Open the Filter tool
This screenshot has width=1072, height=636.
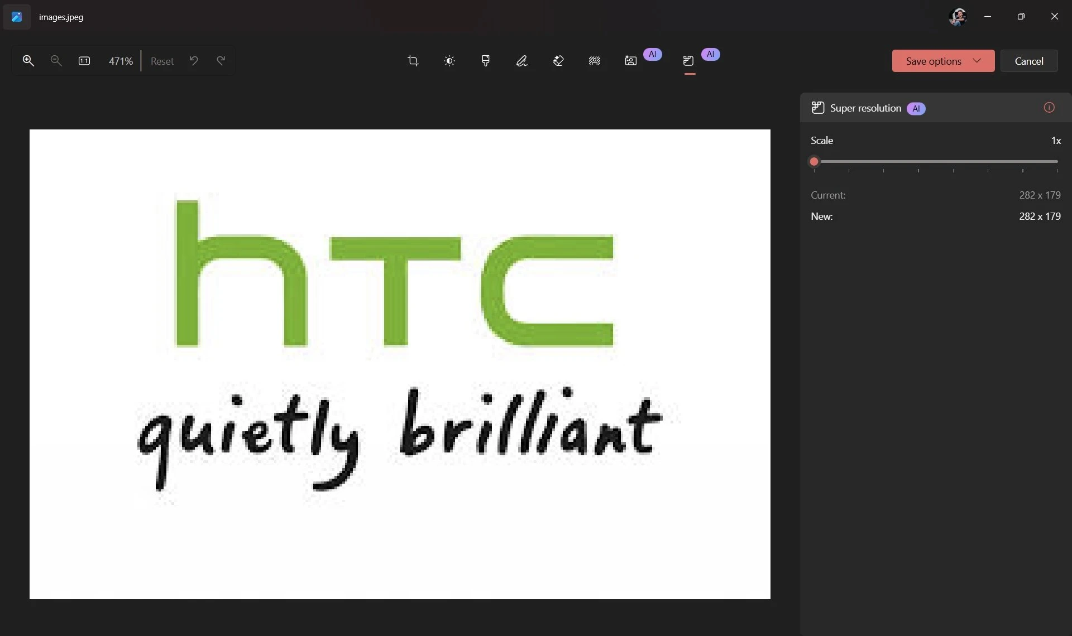(x=486, y=61)
